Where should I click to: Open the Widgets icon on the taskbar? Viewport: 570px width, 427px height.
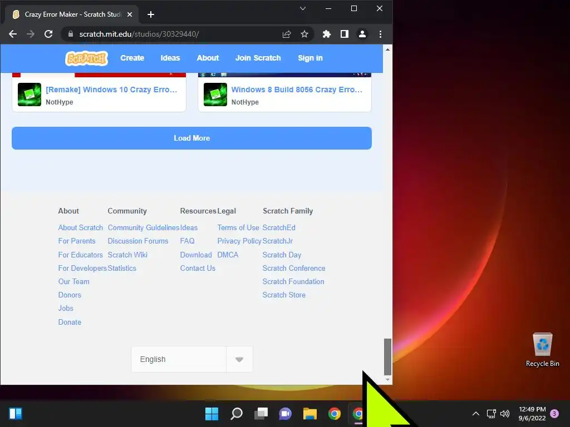pos(16,414)
